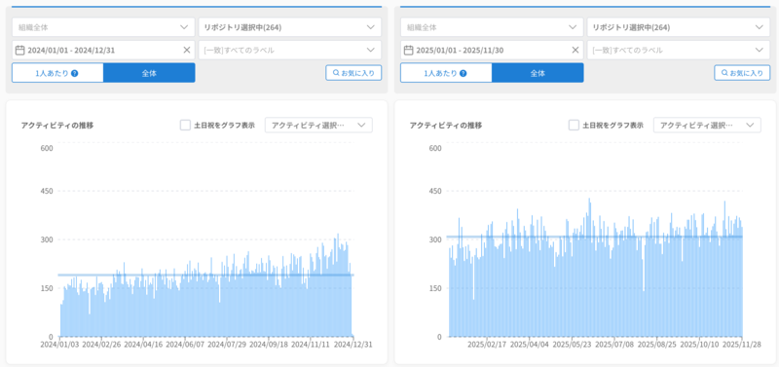The width and height of the screenshot is (779, 367).
Task: Clear the 2025/01/01 - 2025/11/30 date range
Action: [575, 50]
